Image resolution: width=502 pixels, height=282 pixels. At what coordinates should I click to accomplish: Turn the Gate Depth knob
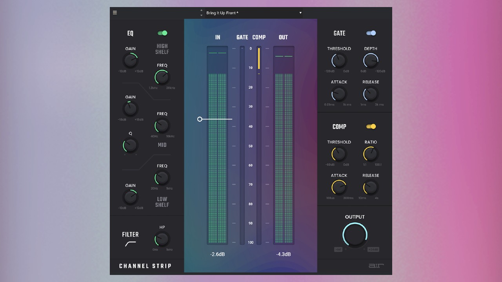pos(370,61)
